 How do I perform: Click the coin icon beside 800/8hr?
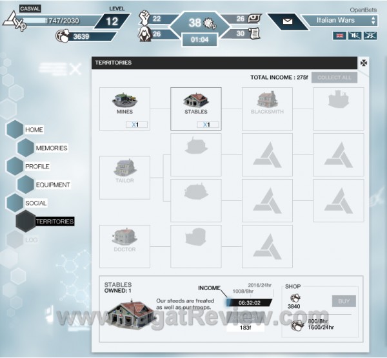point(297,325)
